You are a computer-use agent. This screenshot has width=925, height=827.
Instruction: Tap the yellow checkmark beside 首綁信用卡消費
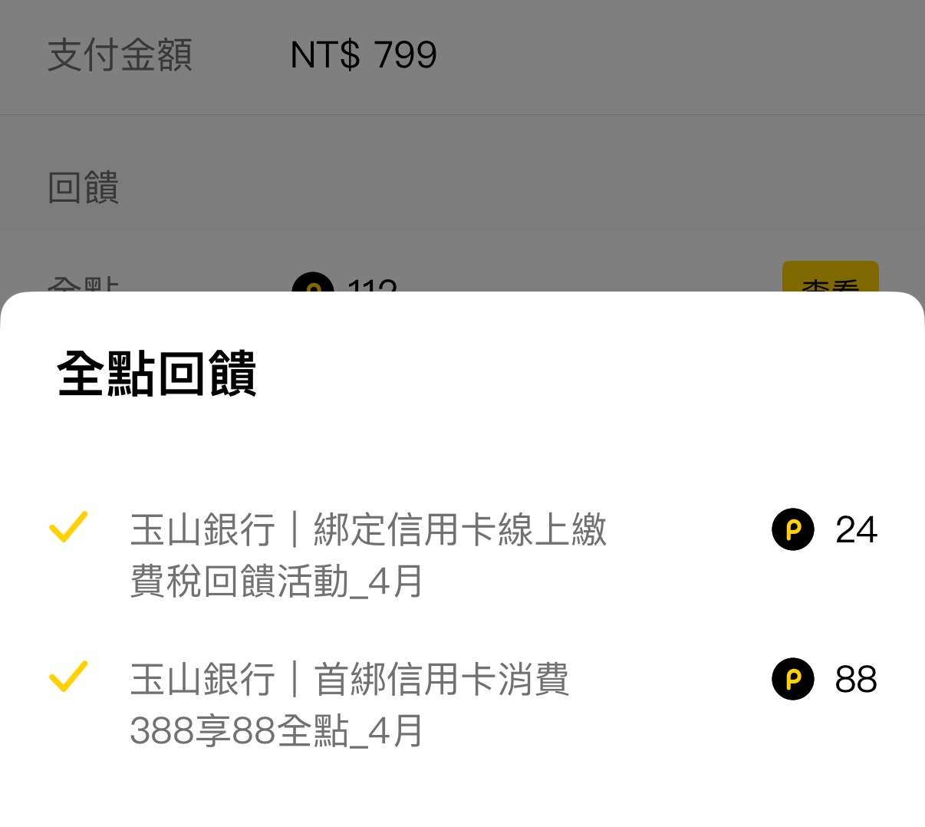tap(68, 677)
